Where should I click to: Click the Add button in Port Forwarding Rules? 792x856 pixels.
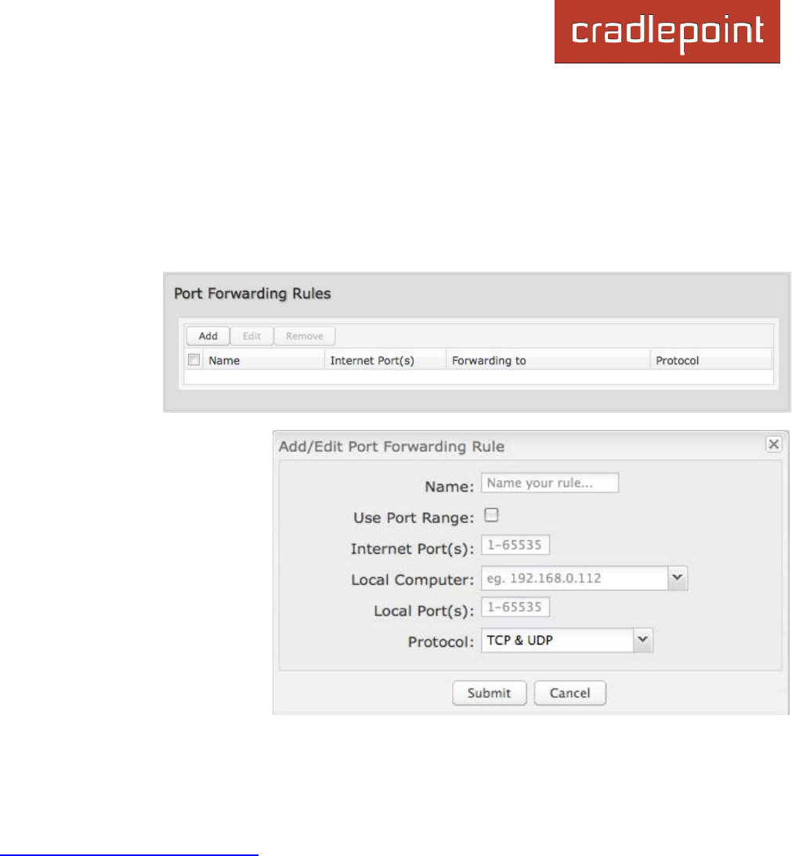point(208,336)
